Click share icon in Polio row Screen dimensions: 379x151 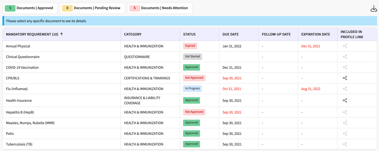click(x=345, y=134)
